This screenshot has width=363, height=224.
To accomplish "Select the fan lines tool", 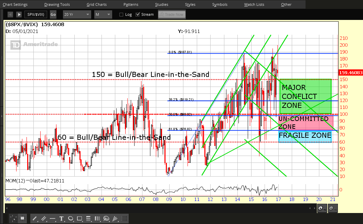I will pos(115,219).
